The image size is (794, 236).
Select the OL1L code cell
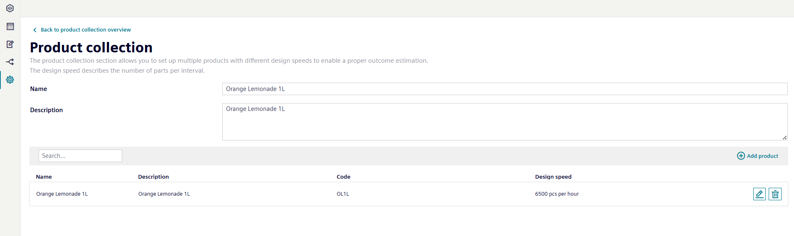pos(343,194)
